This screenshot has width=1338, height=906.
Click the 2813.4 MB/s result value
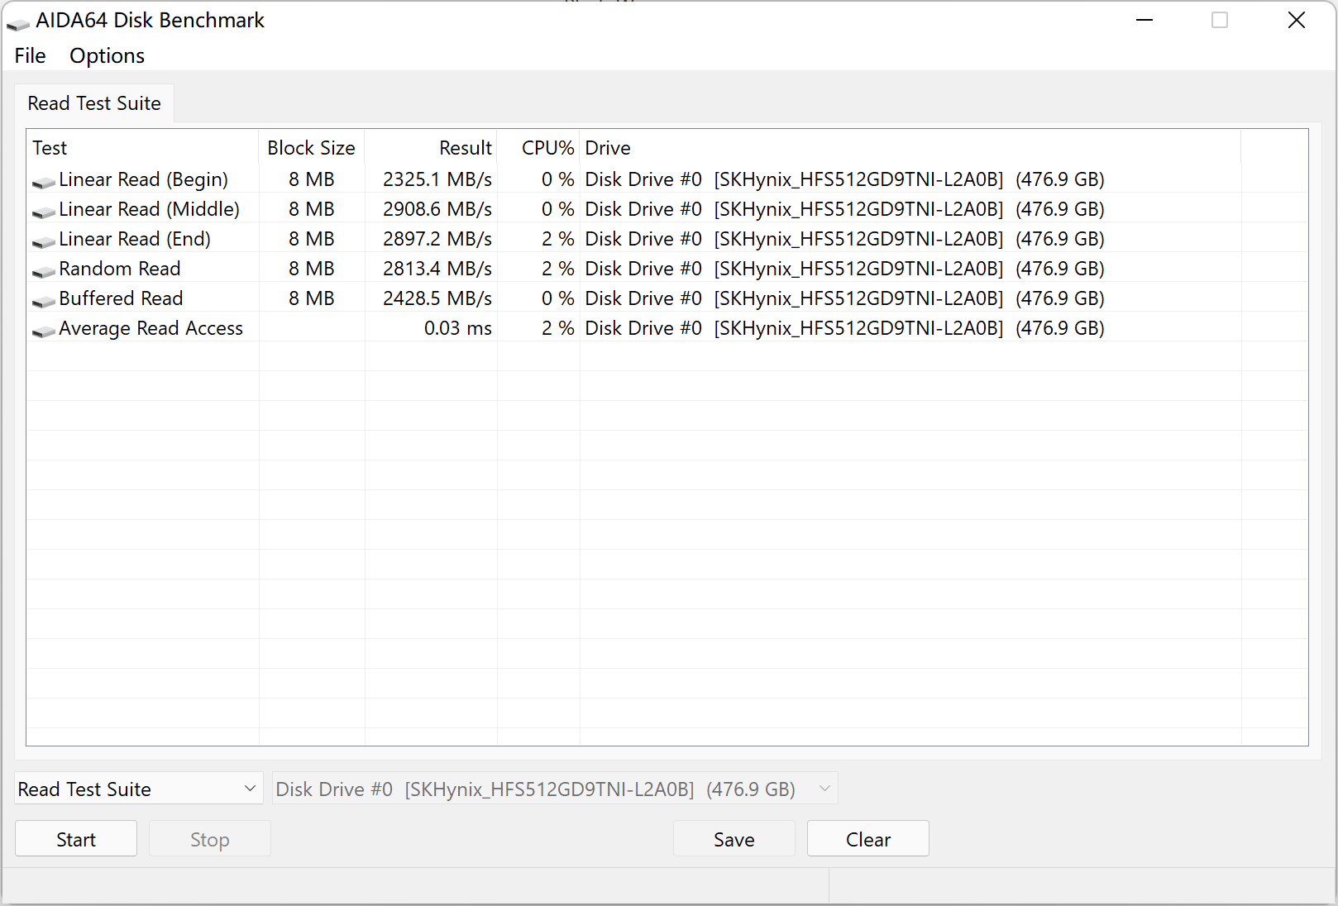(x=437, y=269)
